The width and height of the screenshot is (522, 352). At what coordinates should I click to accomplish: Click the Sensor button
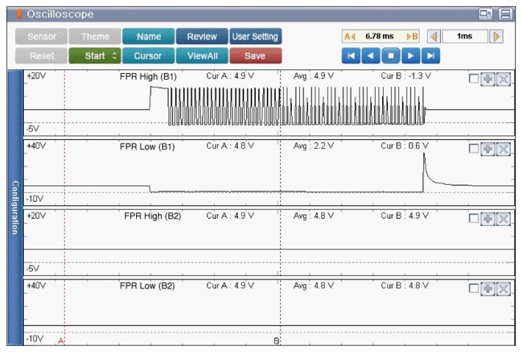(x=41, y=37)
